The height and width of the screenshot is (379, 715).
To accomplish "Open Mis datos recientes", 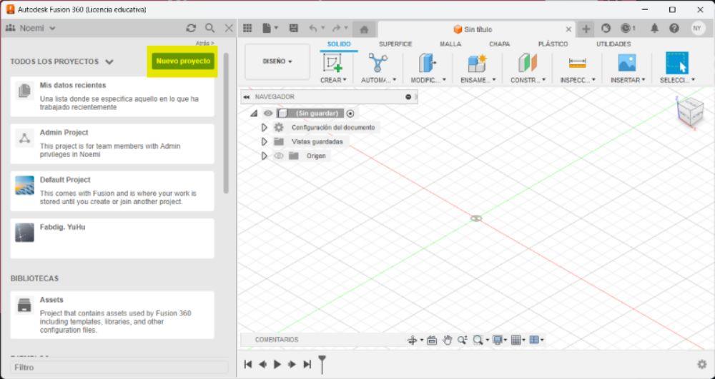I will (112, 96).
